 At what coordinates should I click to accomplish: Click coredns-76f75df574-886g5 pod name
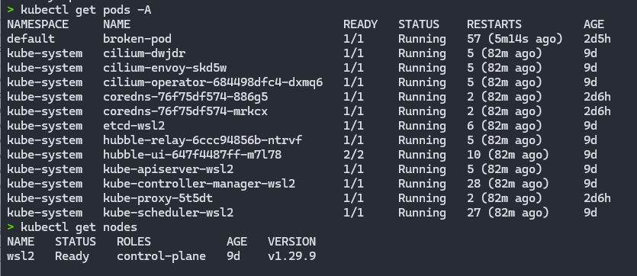[185, 97]
